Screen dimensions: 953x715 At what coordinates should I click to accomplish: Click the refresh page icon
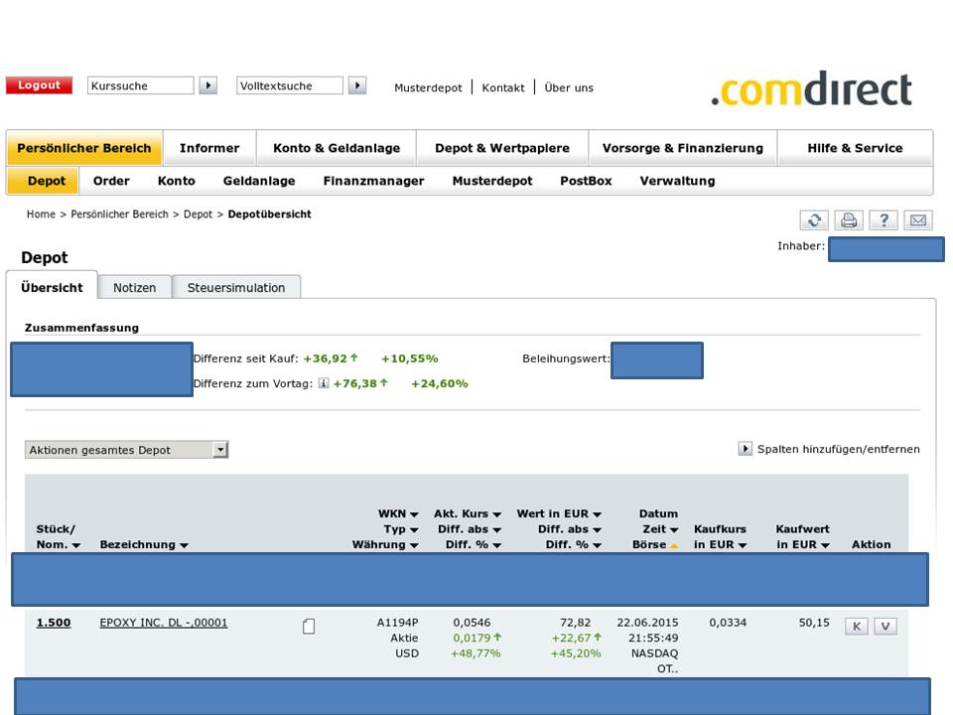click(x=814, y=220)
